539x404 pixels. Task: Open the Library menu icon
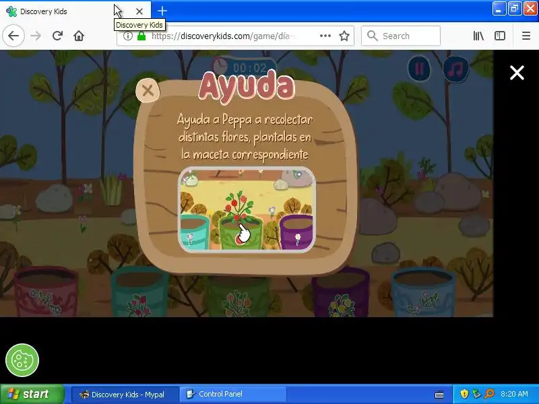(x=478, y=36)
